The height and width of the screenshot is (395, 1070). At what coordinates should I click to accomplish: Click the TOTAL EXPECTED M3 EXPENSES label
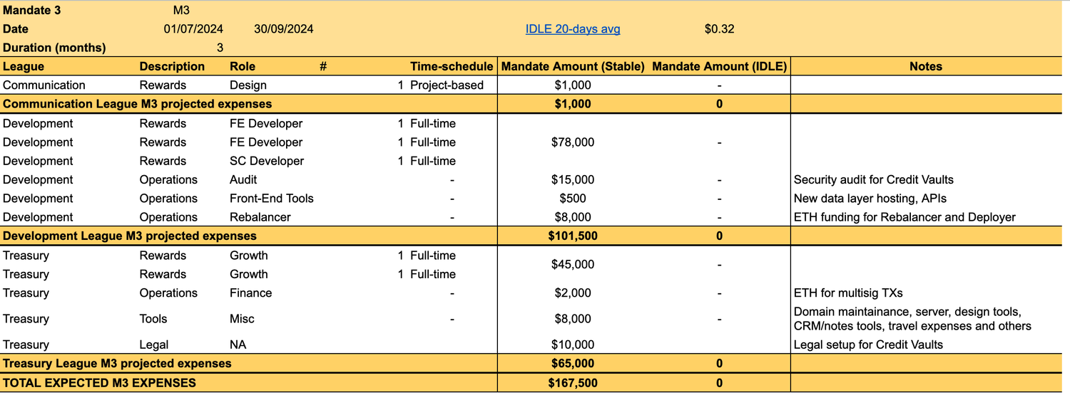99,383
